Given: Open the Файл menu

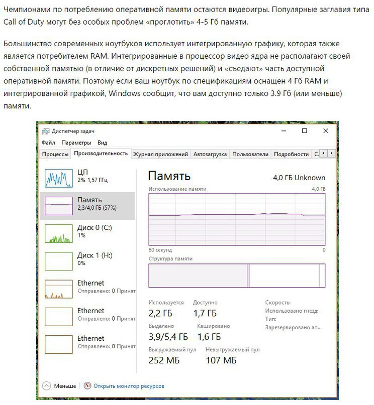Looking at the screenshot, I should (x=48, y=143).
